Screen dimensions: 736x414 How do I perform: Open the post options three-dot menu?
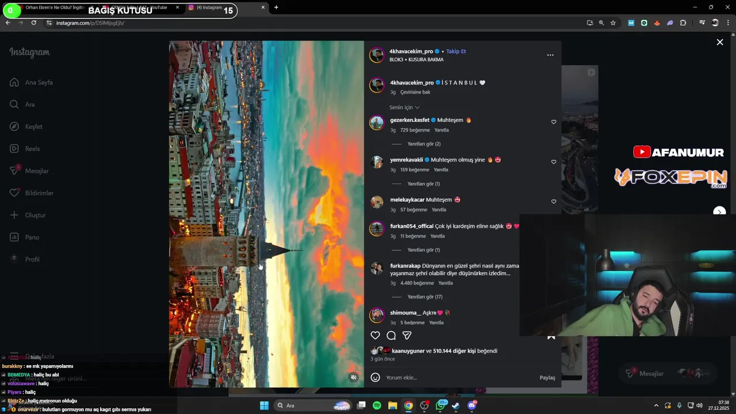550,55
